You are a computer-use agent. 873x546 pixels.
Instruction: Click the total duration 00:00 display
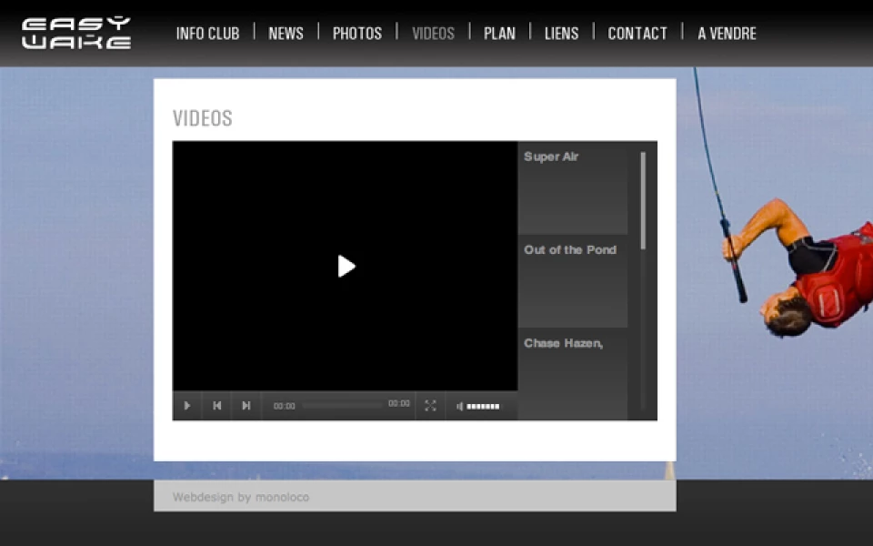click(x=398, y=403)
